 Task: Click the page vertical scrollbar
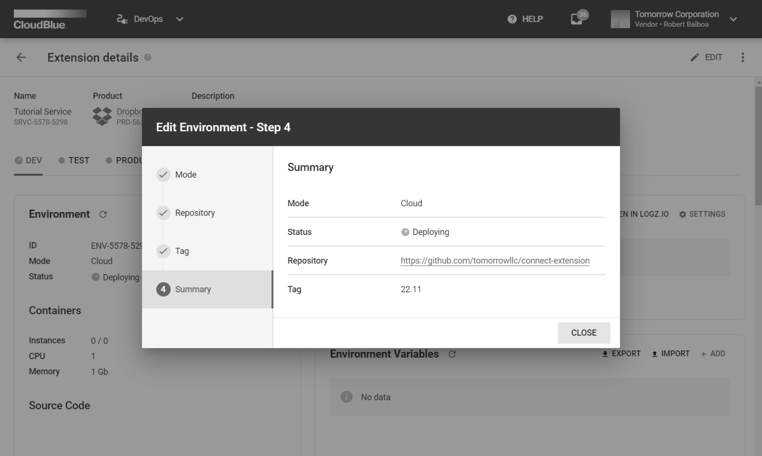click(x=759, y=145)
